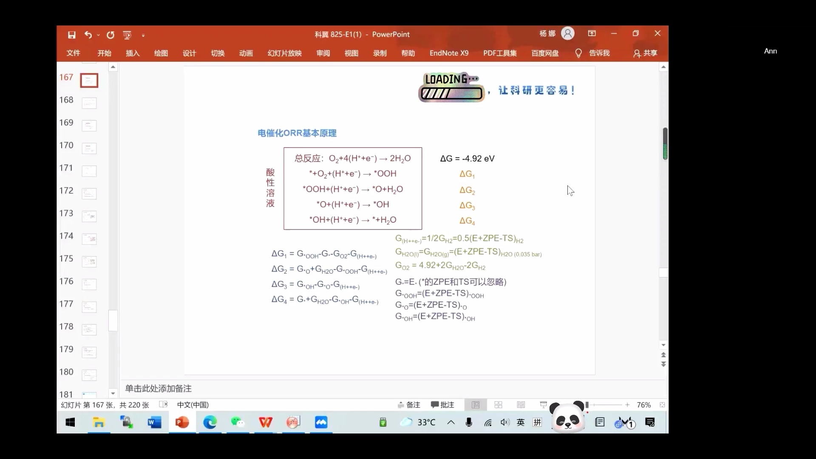Open the 批注 comments pane in status bar

442,405
